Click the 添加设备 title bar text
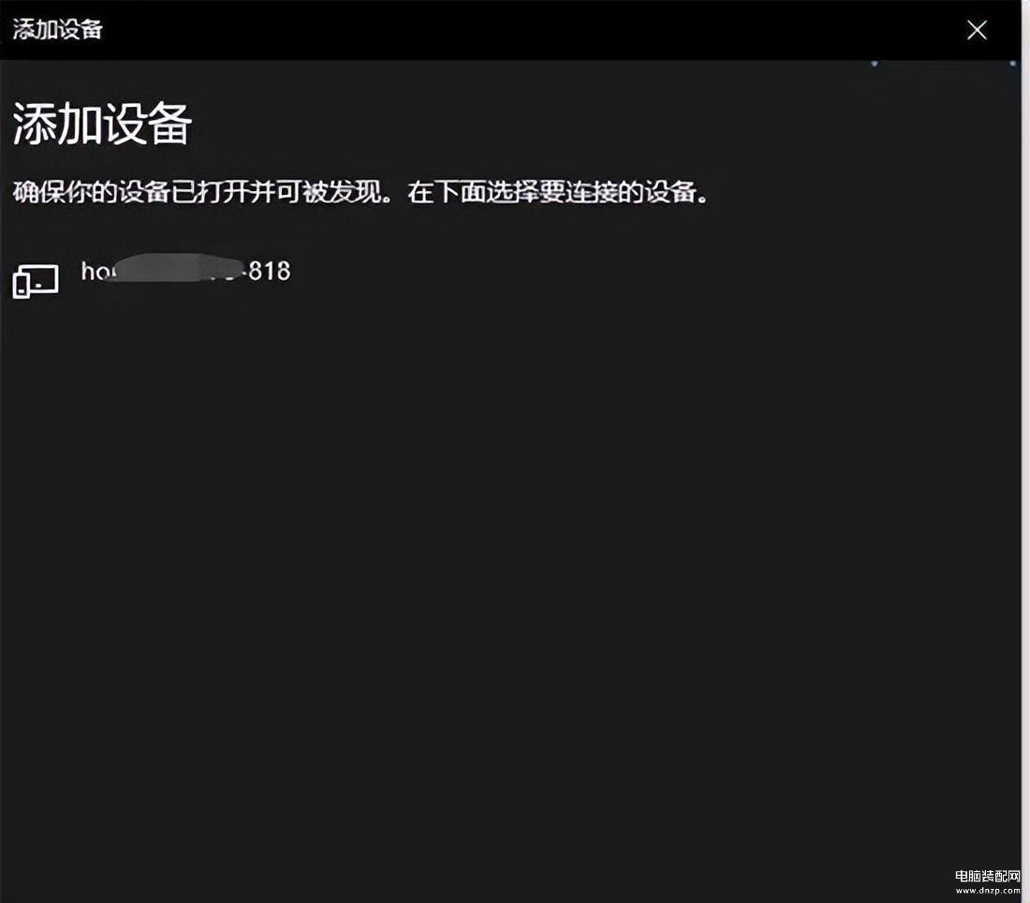This screenshot has height=903, width=1030. point(57,29)
